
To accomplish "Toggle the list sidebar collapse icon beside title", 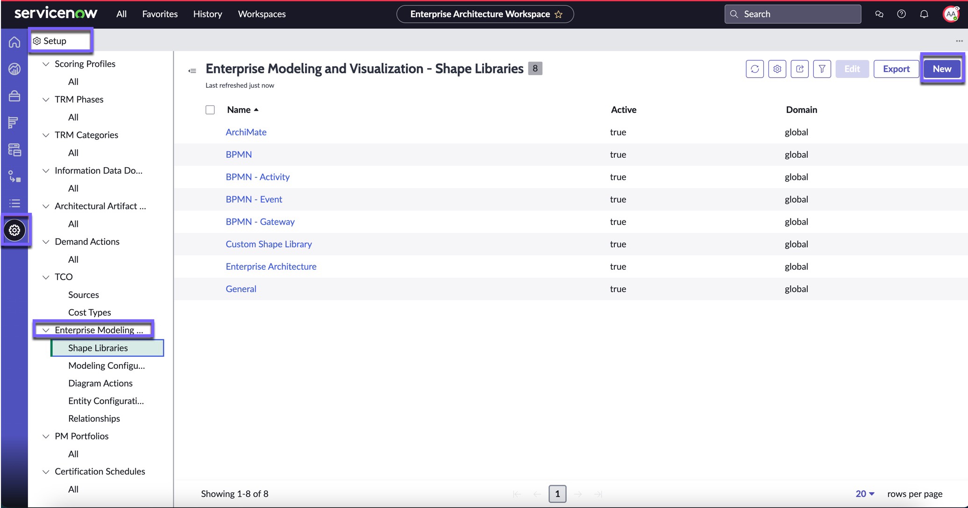I will pyautogui.click(x=192, y=71).
